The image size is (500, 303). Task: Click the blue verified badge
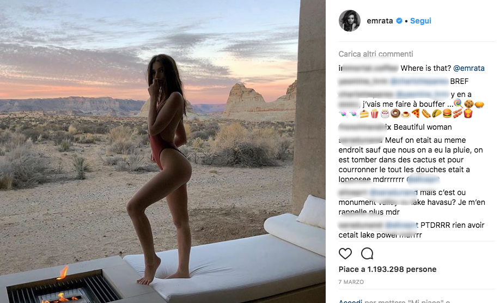399,21
